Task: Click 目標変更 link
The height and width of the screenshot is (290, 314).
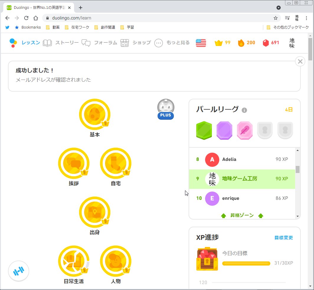Action: 284,238
